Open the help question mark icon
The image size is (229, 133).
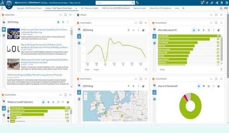227,3
